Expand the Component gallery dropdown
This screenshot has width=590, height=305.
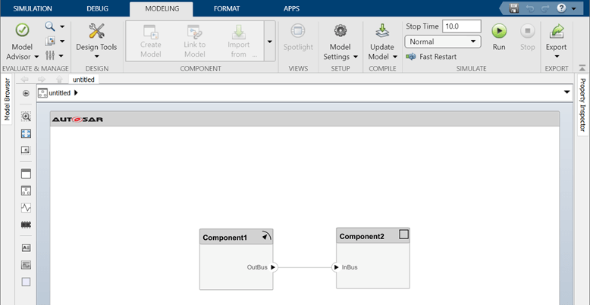point(269,42)
